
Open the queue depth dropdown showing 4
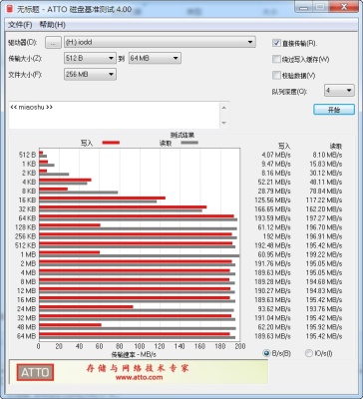pyautogui.click(x=339, y=91)
